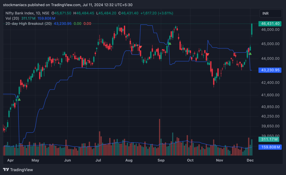286x175 pixels.
Task: Click the 39,650.00 price axis label
Action: (x=270, y=126)
